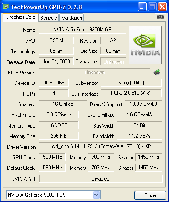Click the "Release Date" label
This screenshot has width=169, height=202.
click(x=21, y=62)
